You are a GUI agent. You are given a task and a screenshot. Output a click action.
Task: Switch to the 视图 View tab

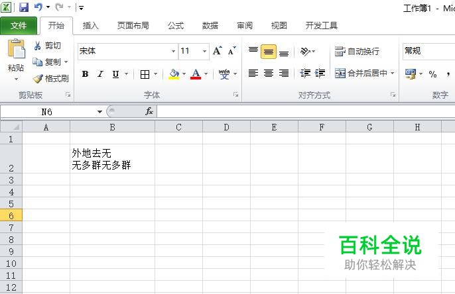(279, 25)
